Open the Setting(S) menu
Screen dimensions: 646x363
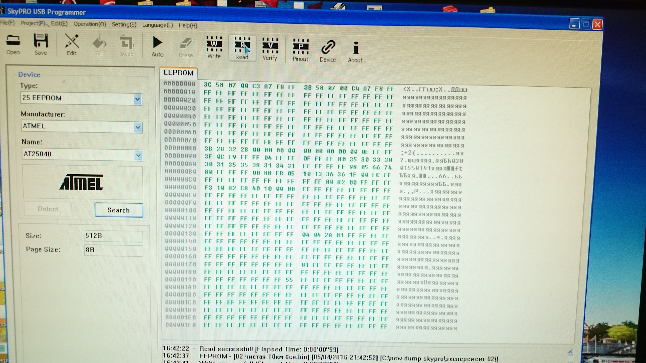coord(124,24)
